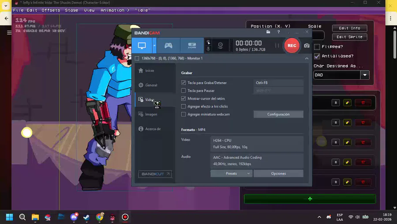397x224 pixels.
Task: Open Bandicam help question mark
Action: point(278,32)
